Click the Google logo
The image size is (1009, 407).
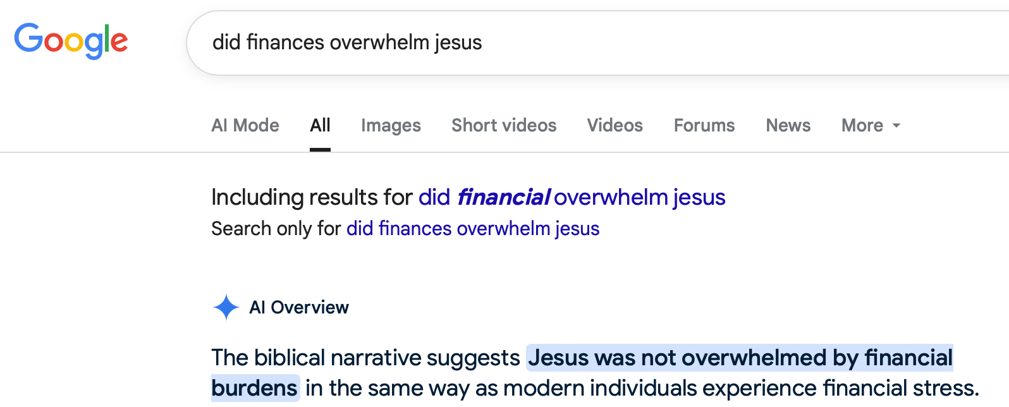coord(71,41)
